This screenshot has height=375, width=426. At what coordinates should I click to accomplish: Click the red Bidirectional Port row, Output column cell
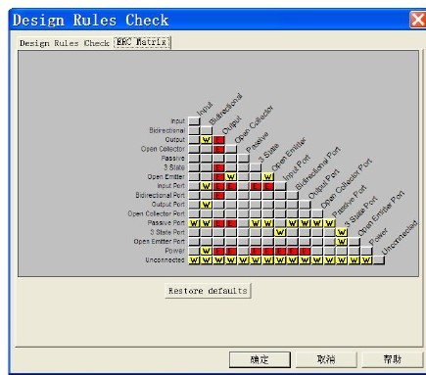(218, 196)
